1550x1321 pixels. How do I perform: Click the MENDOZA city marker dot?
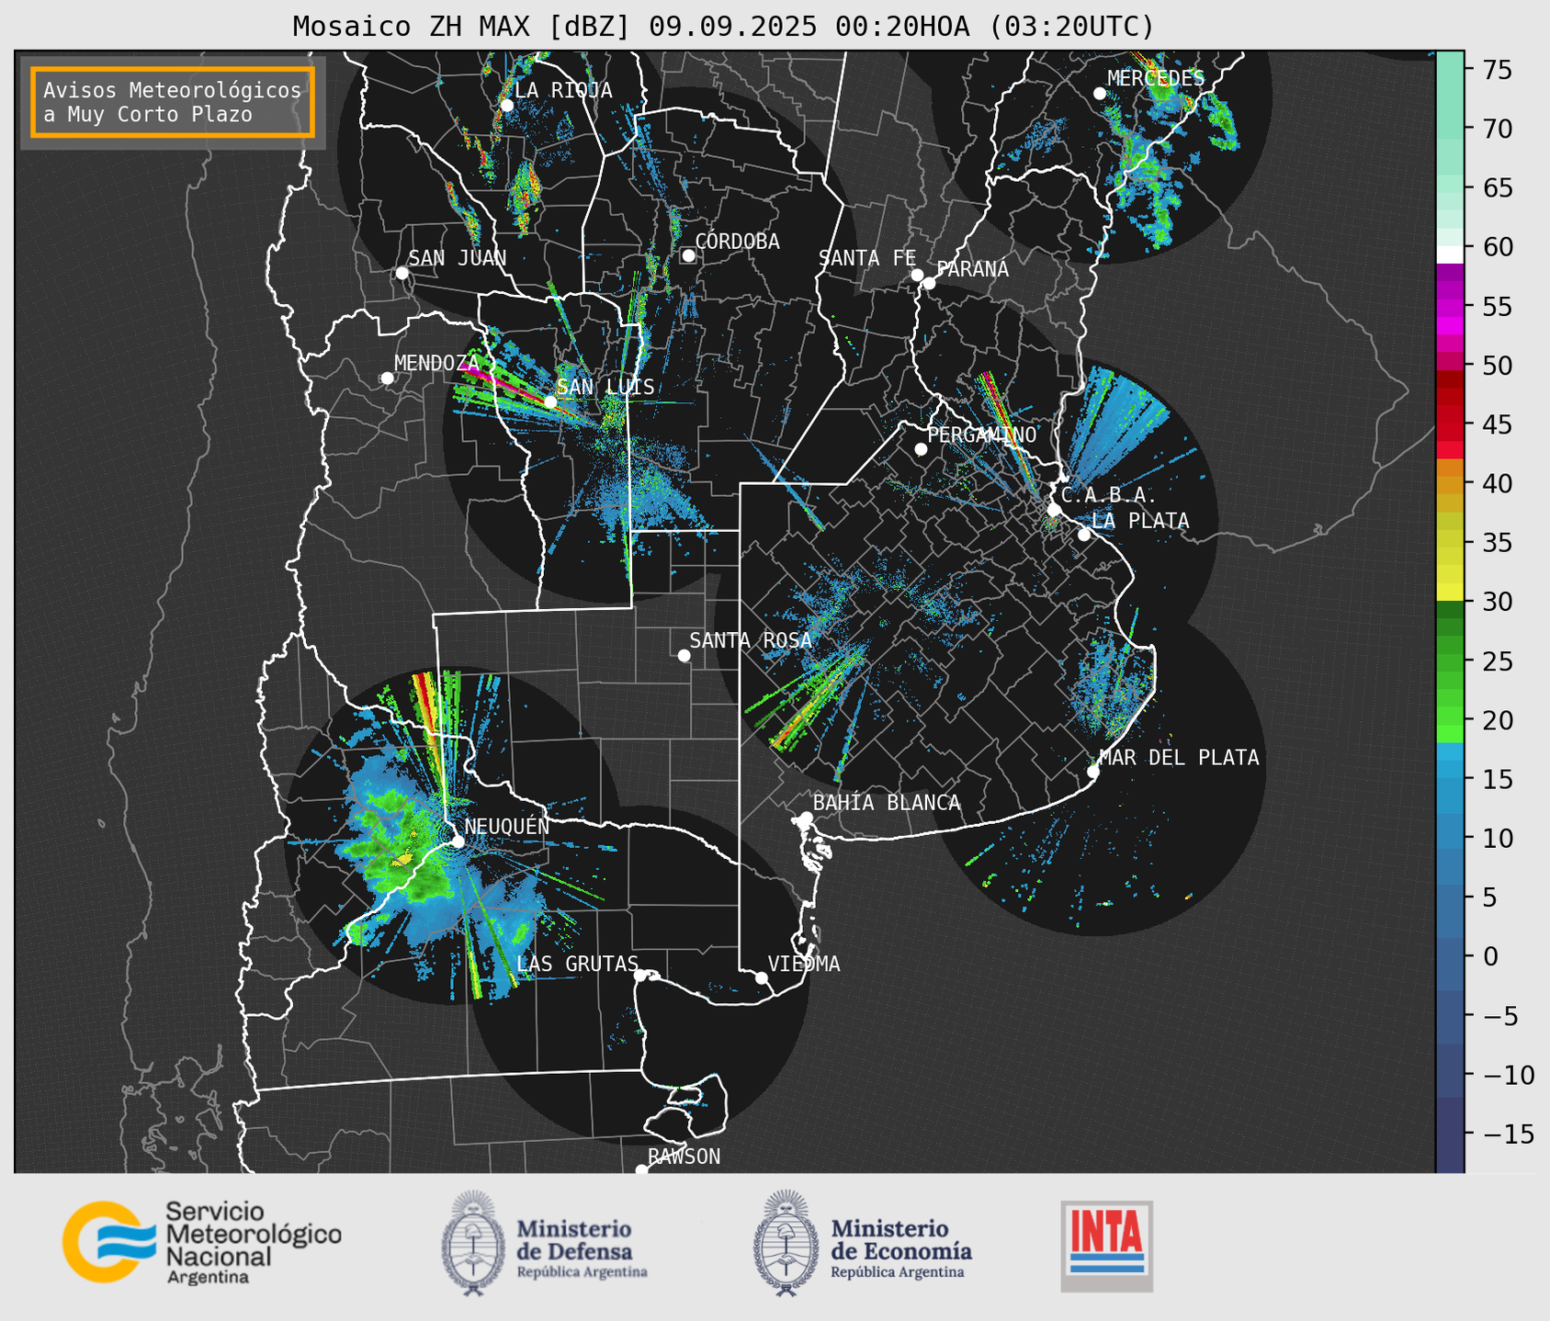click(x=387, y=378)
